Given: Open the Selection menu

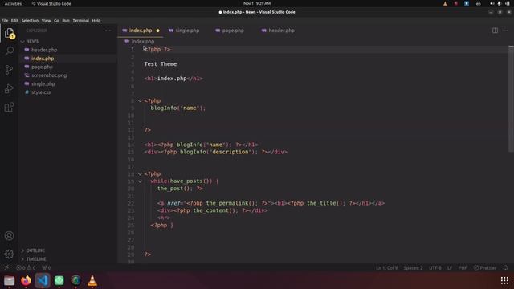Looking at the screenshot, I should [30, 21].
